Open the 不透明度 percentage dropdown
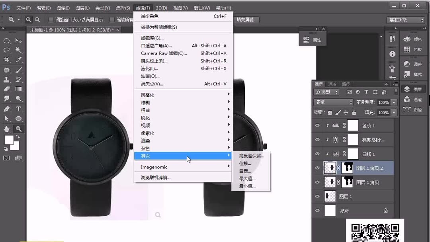Viewport: 430px width, 242px height. point(393,102)
